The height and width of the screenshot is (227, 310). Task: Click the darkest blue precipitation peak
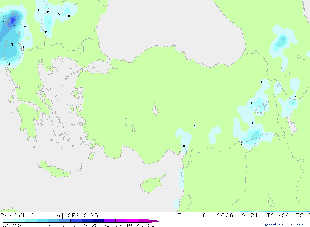13,20
